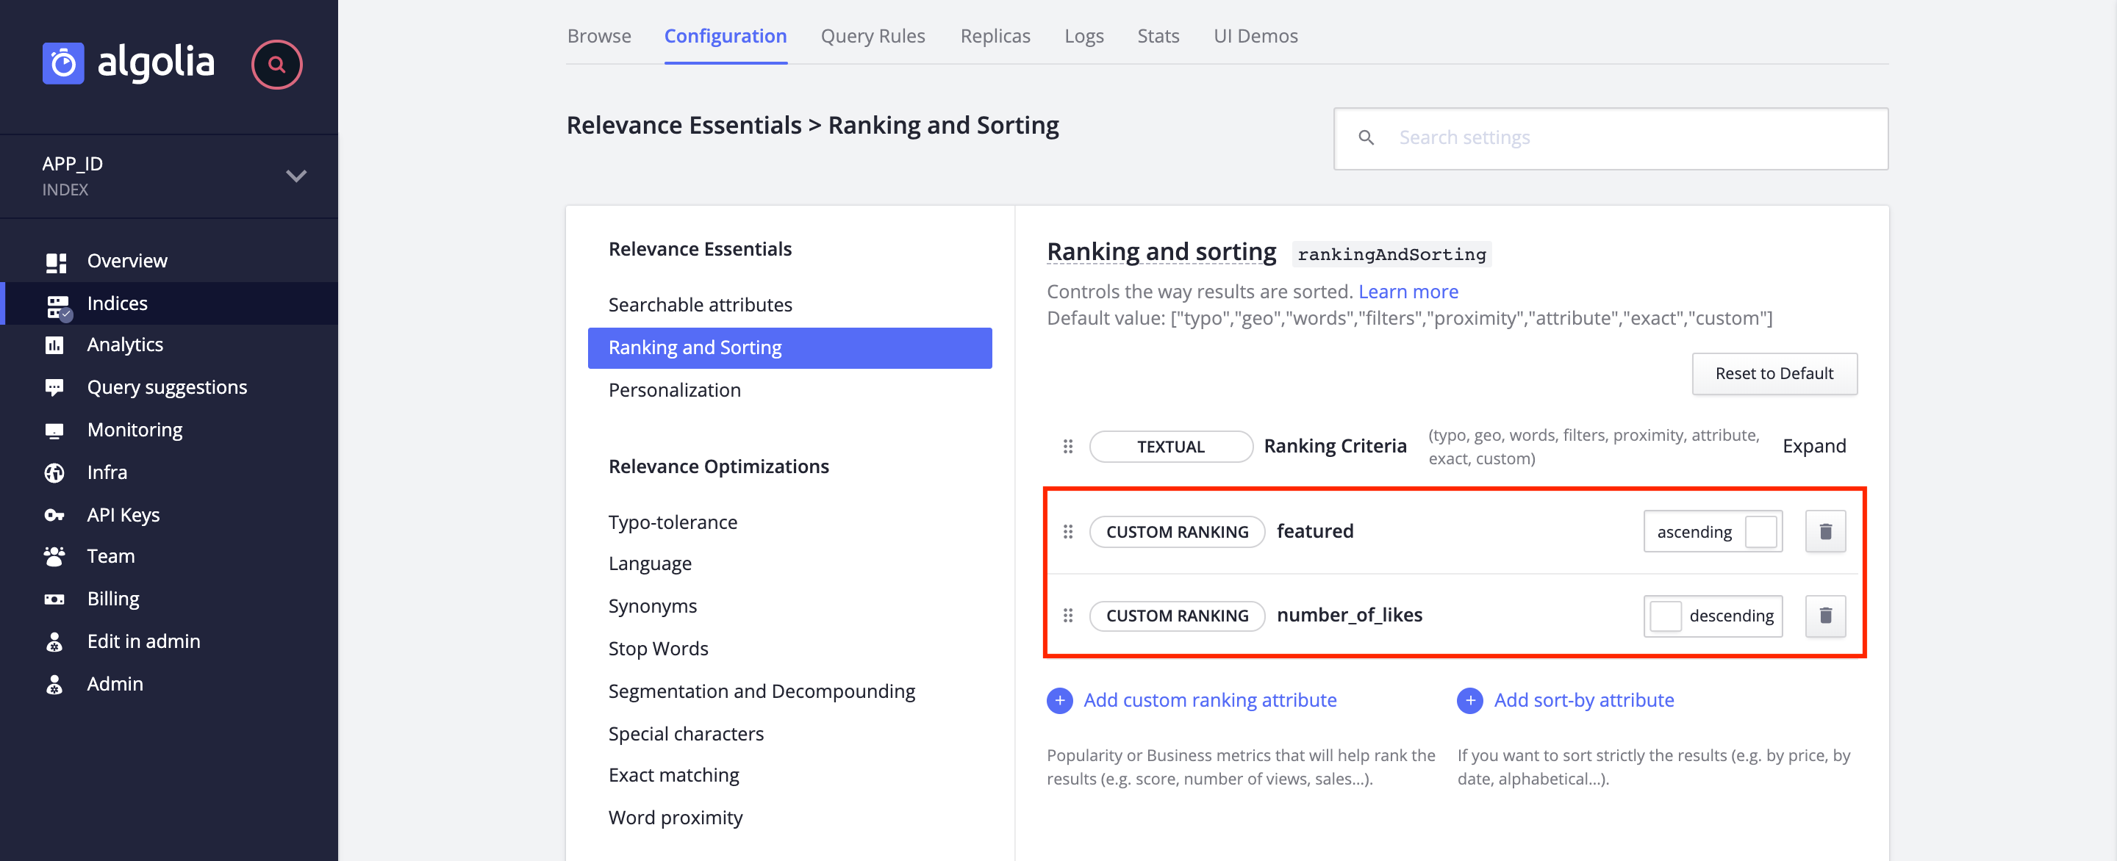2117x861 pixels.
Task: Click the Search settings input field
Action: [1609, 139]
